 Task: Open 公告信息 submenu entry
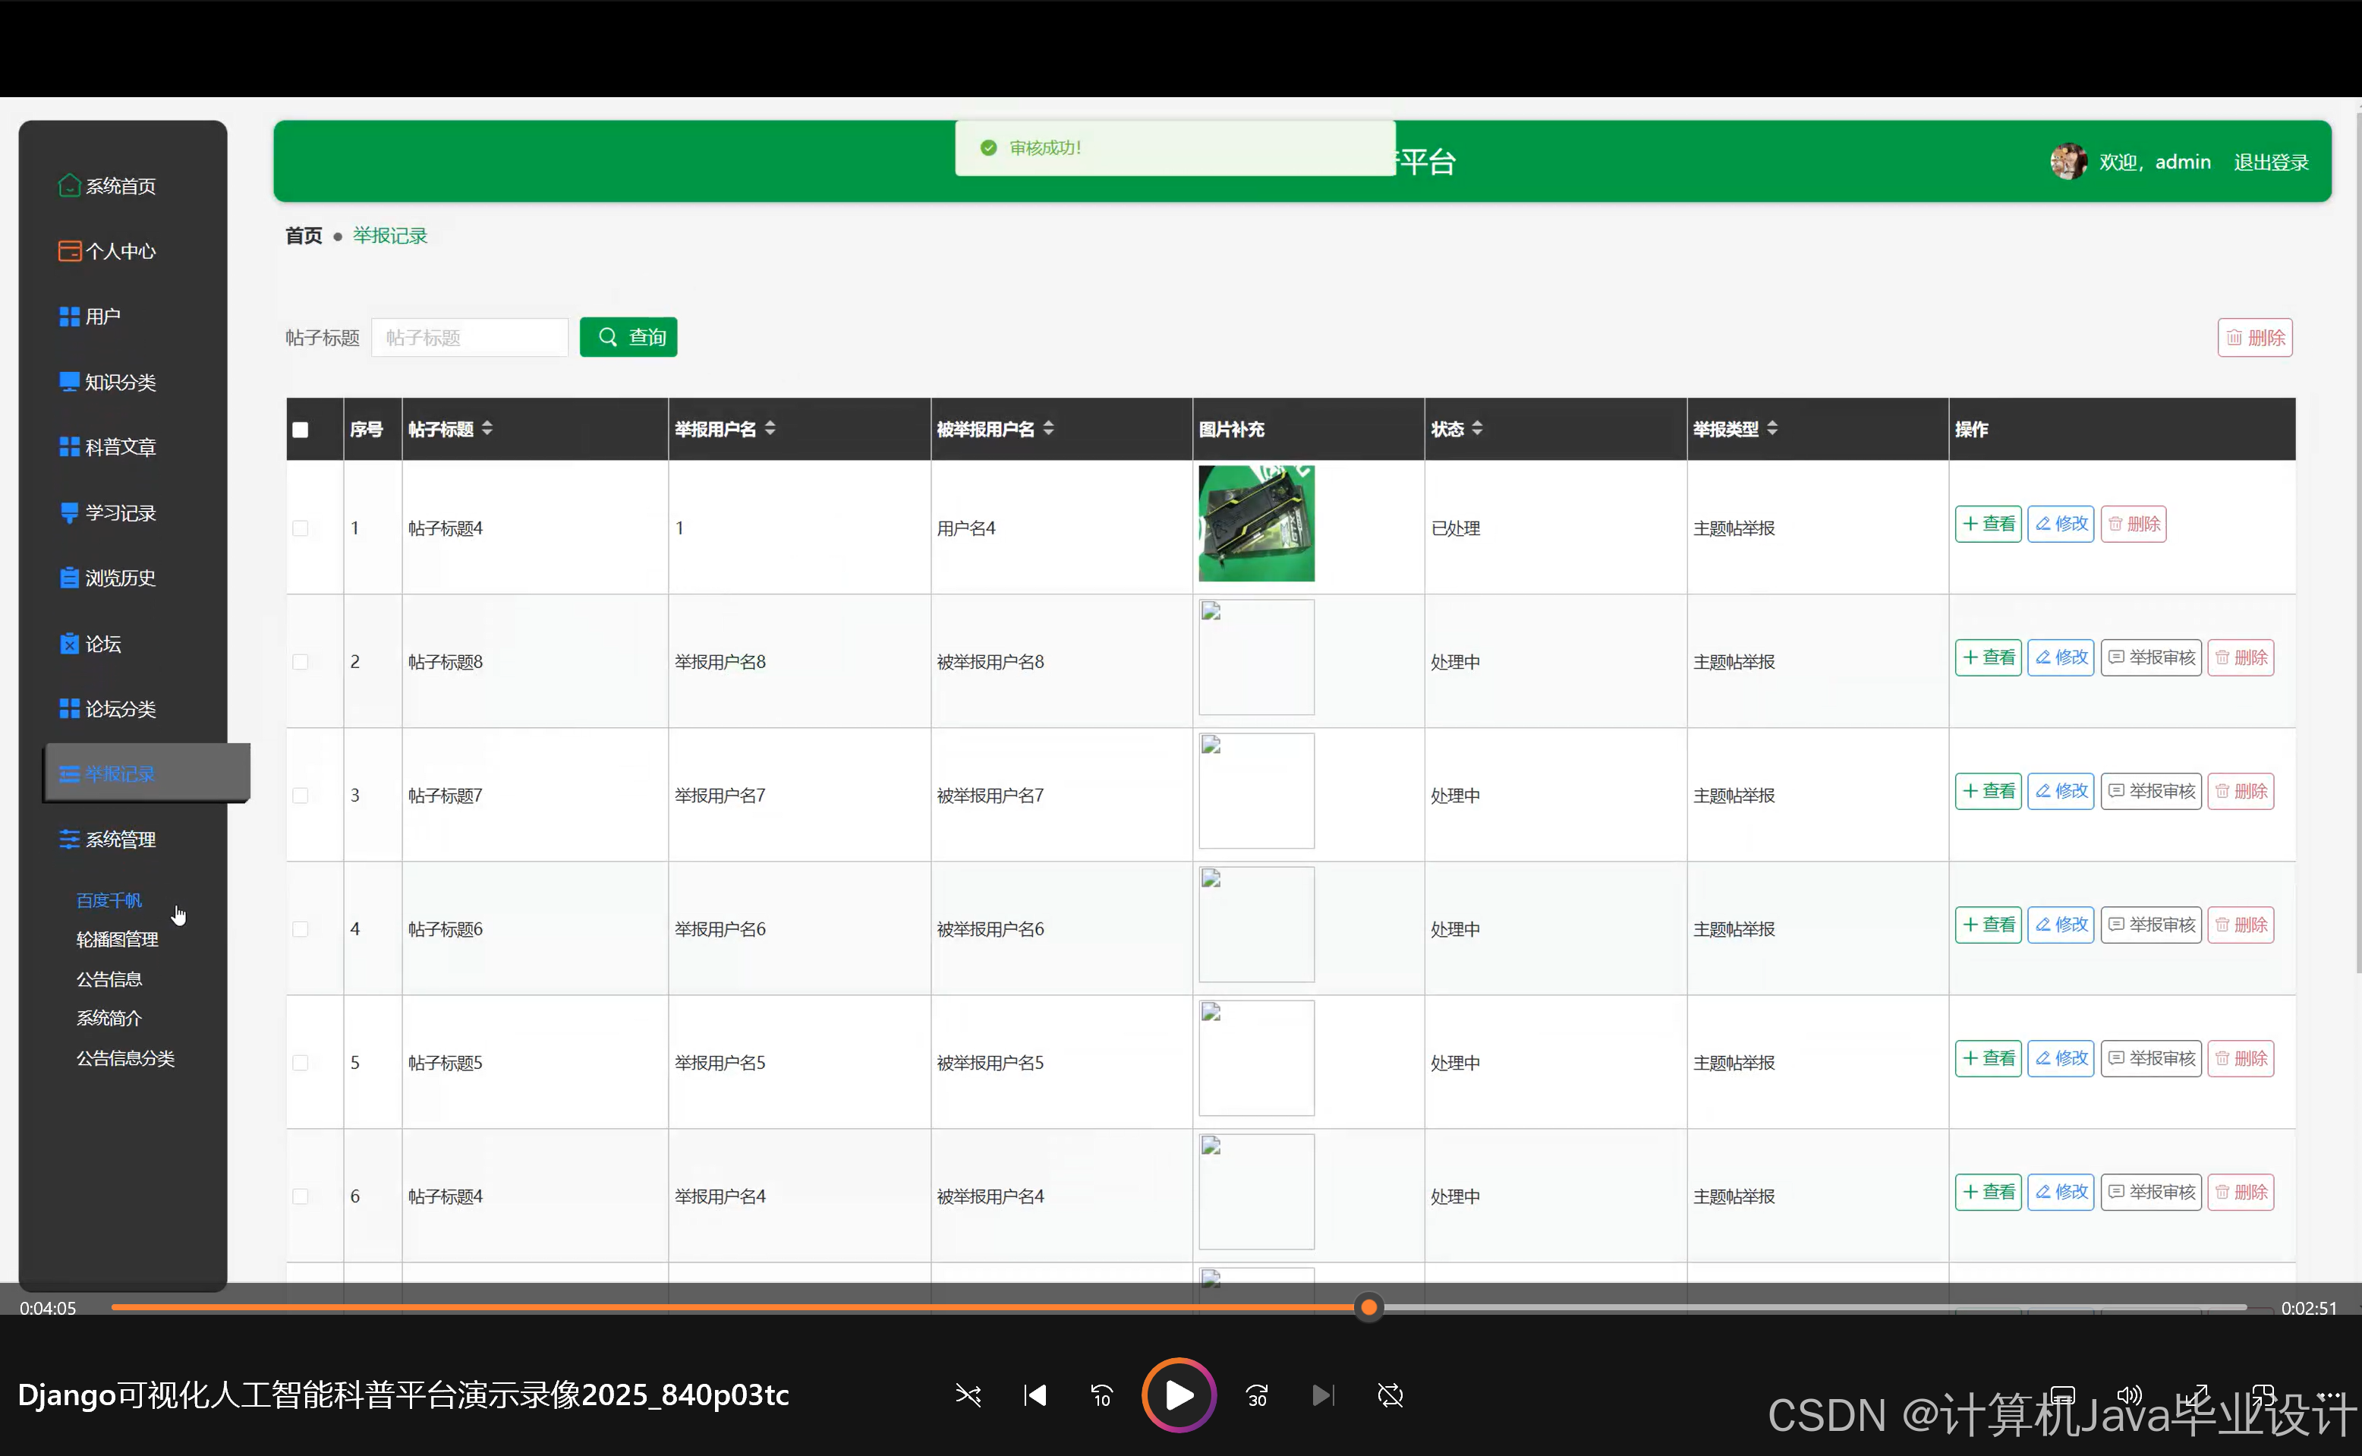[x=109, y=979]
